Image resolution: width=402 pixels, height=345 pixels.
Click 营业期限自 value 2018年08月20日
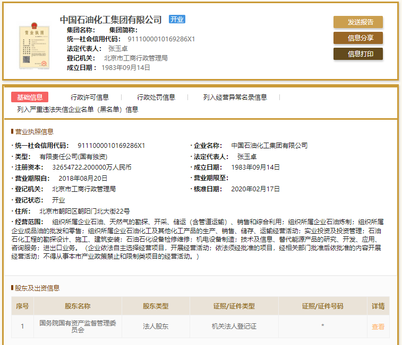tap(83, 179)
